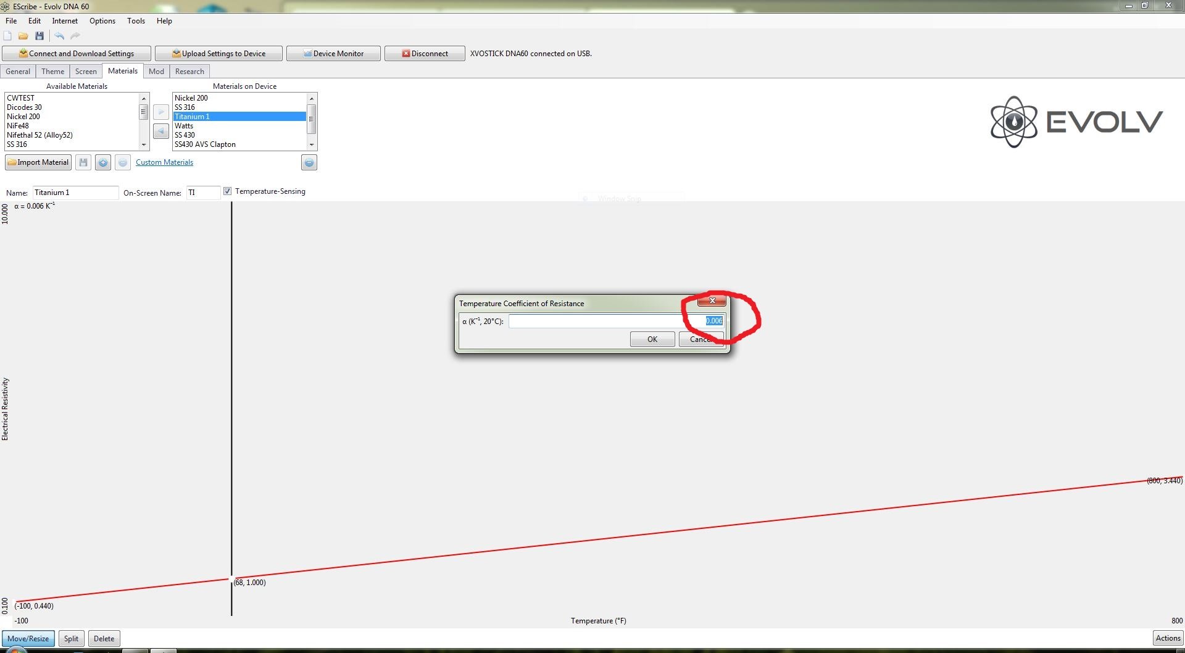
Task: Select Watts in Materials on Device list
Action: tap(184, 126)
